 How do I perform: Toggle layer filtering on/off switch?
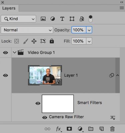coord(91,19)
